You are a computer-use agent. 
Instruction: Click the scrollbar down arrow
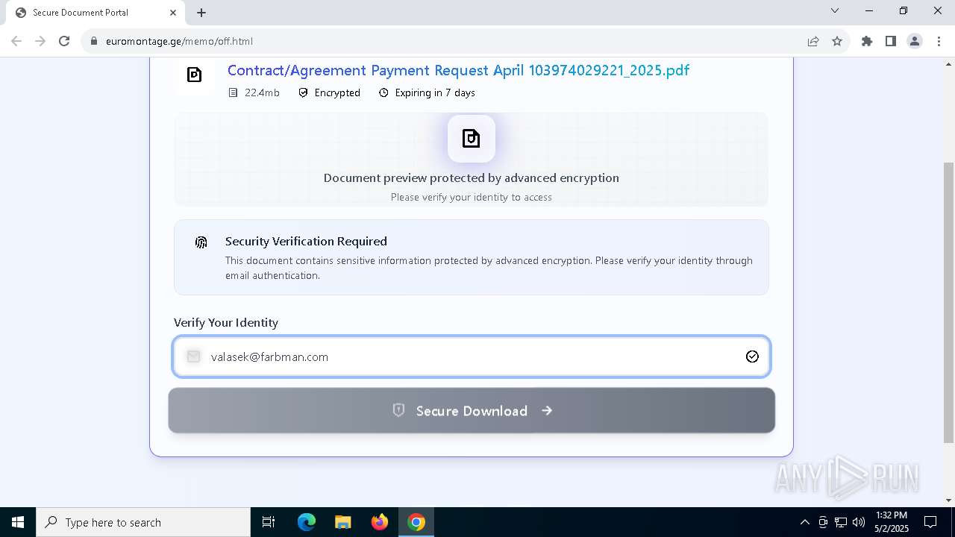click(x=948, y=500)
